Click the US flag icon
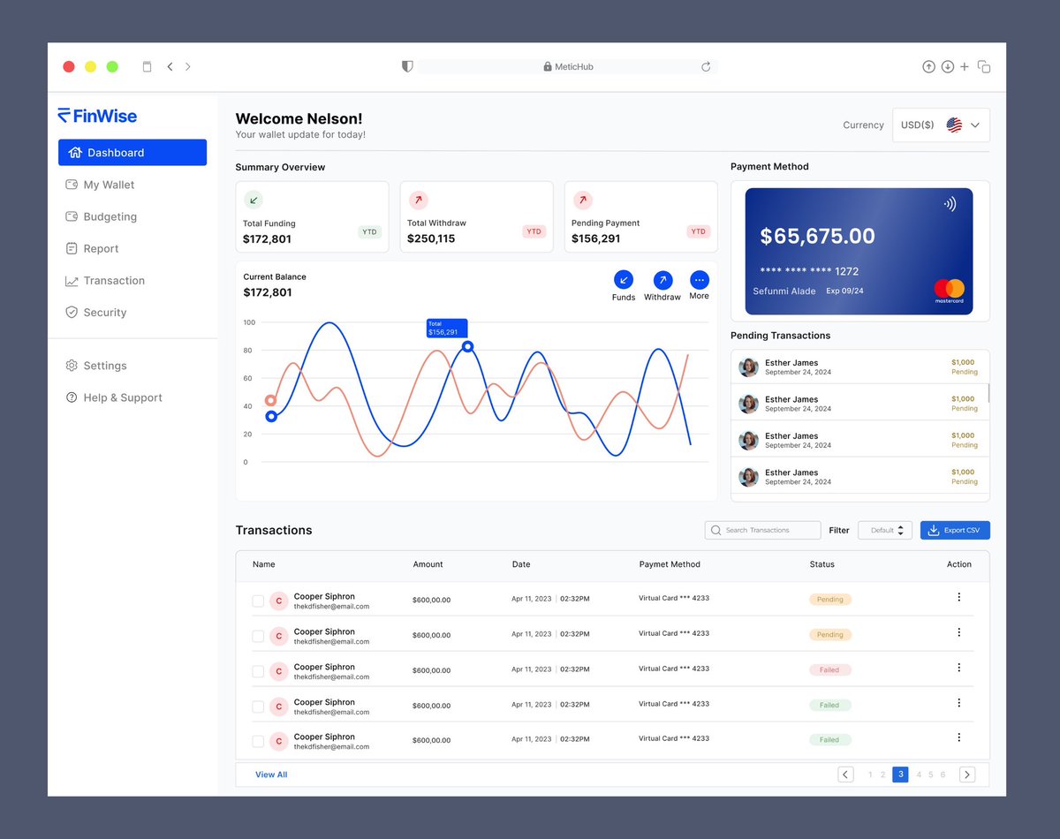This screenshot has height=839, width=1060. click(x=954, y=125)
